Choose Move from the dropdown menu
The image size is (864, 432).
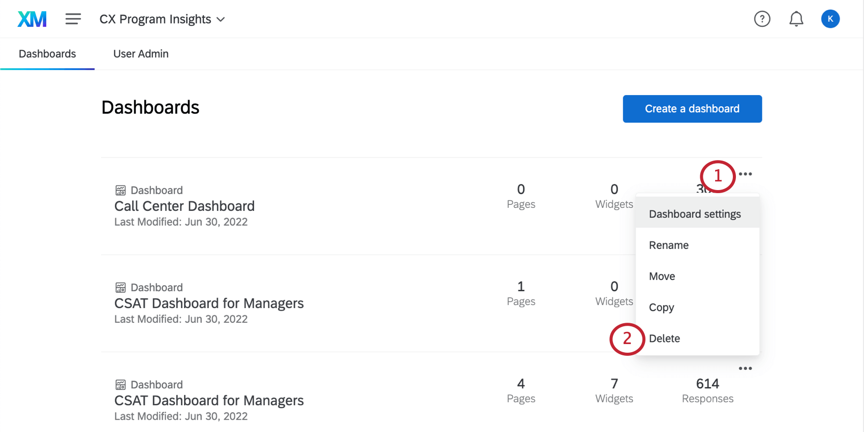pos(662,276)
